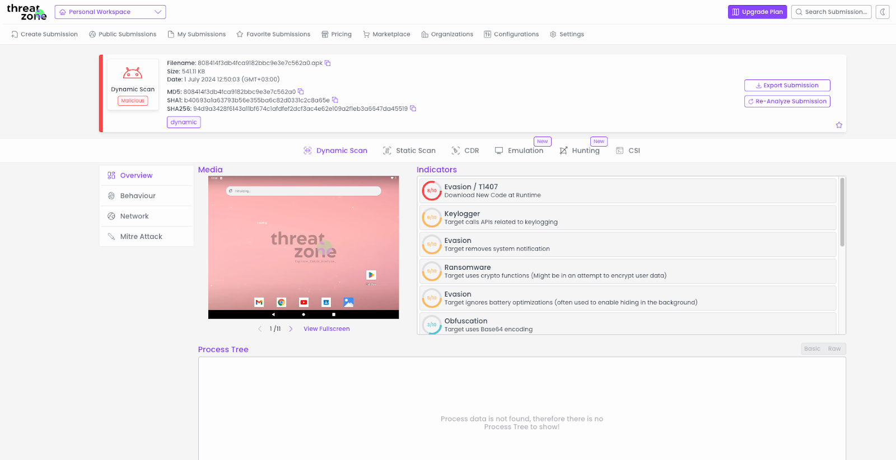Switch to the Static Scan tab

point(409,151)
